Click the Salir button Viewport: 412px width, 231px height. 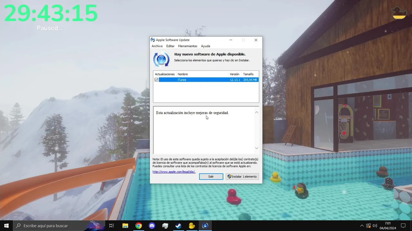(x=211, y=176)
